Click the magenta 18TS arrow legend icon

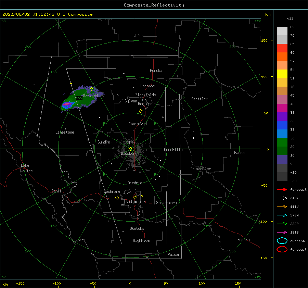(282, 233)
